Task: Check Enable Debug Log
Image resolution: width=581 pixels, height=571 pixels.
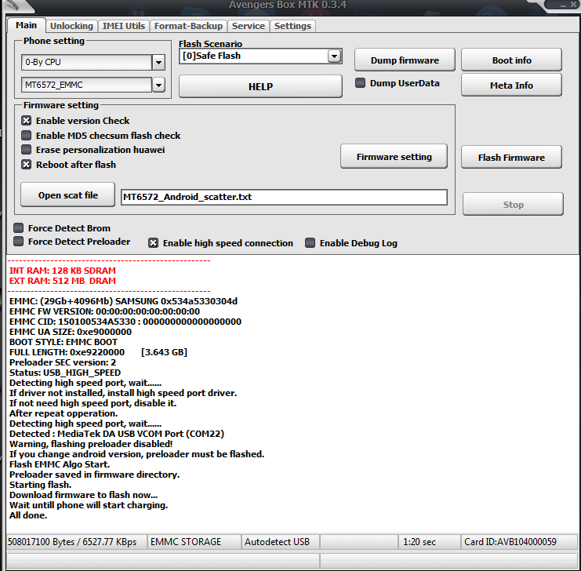Action: click(310, 243)
